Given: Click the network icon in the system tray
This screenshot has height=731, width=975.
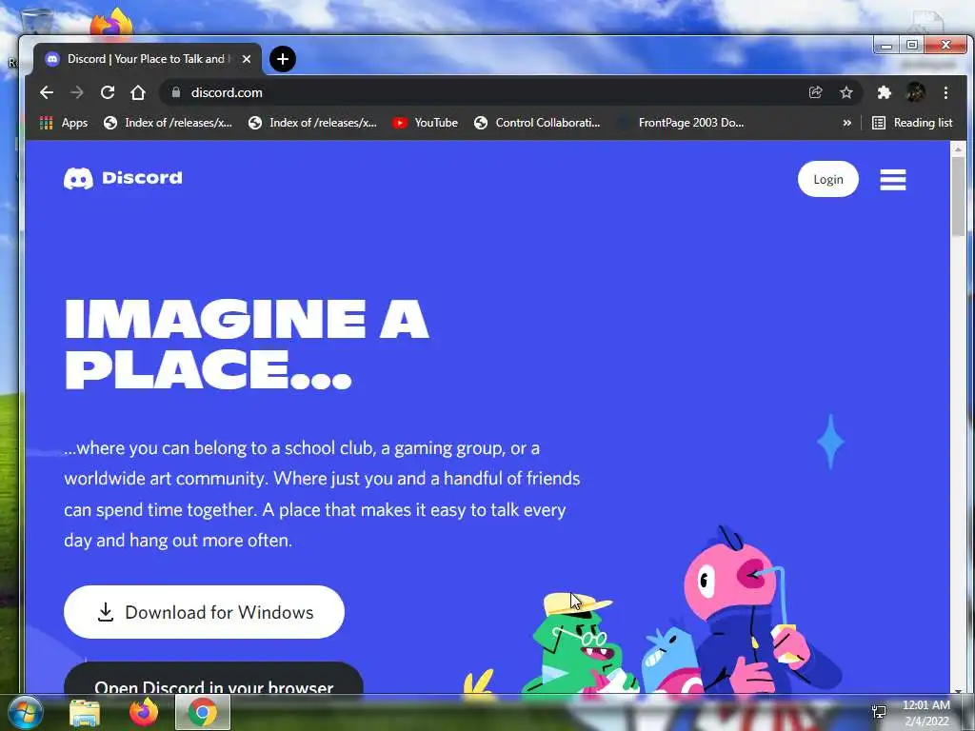Looking at the screenshot, I should [x=879, y=712].
